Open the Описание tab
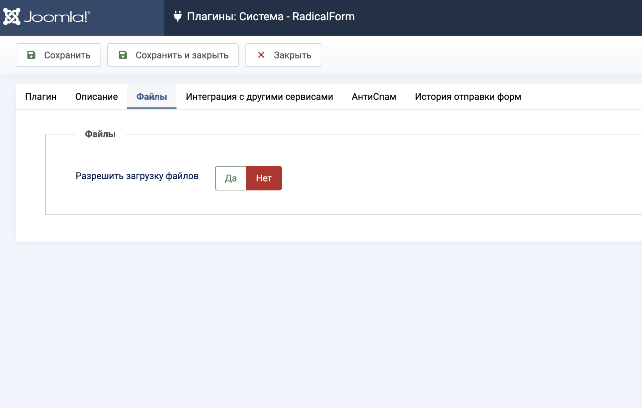The image size is (642, 408). click(x=96, y=97)
